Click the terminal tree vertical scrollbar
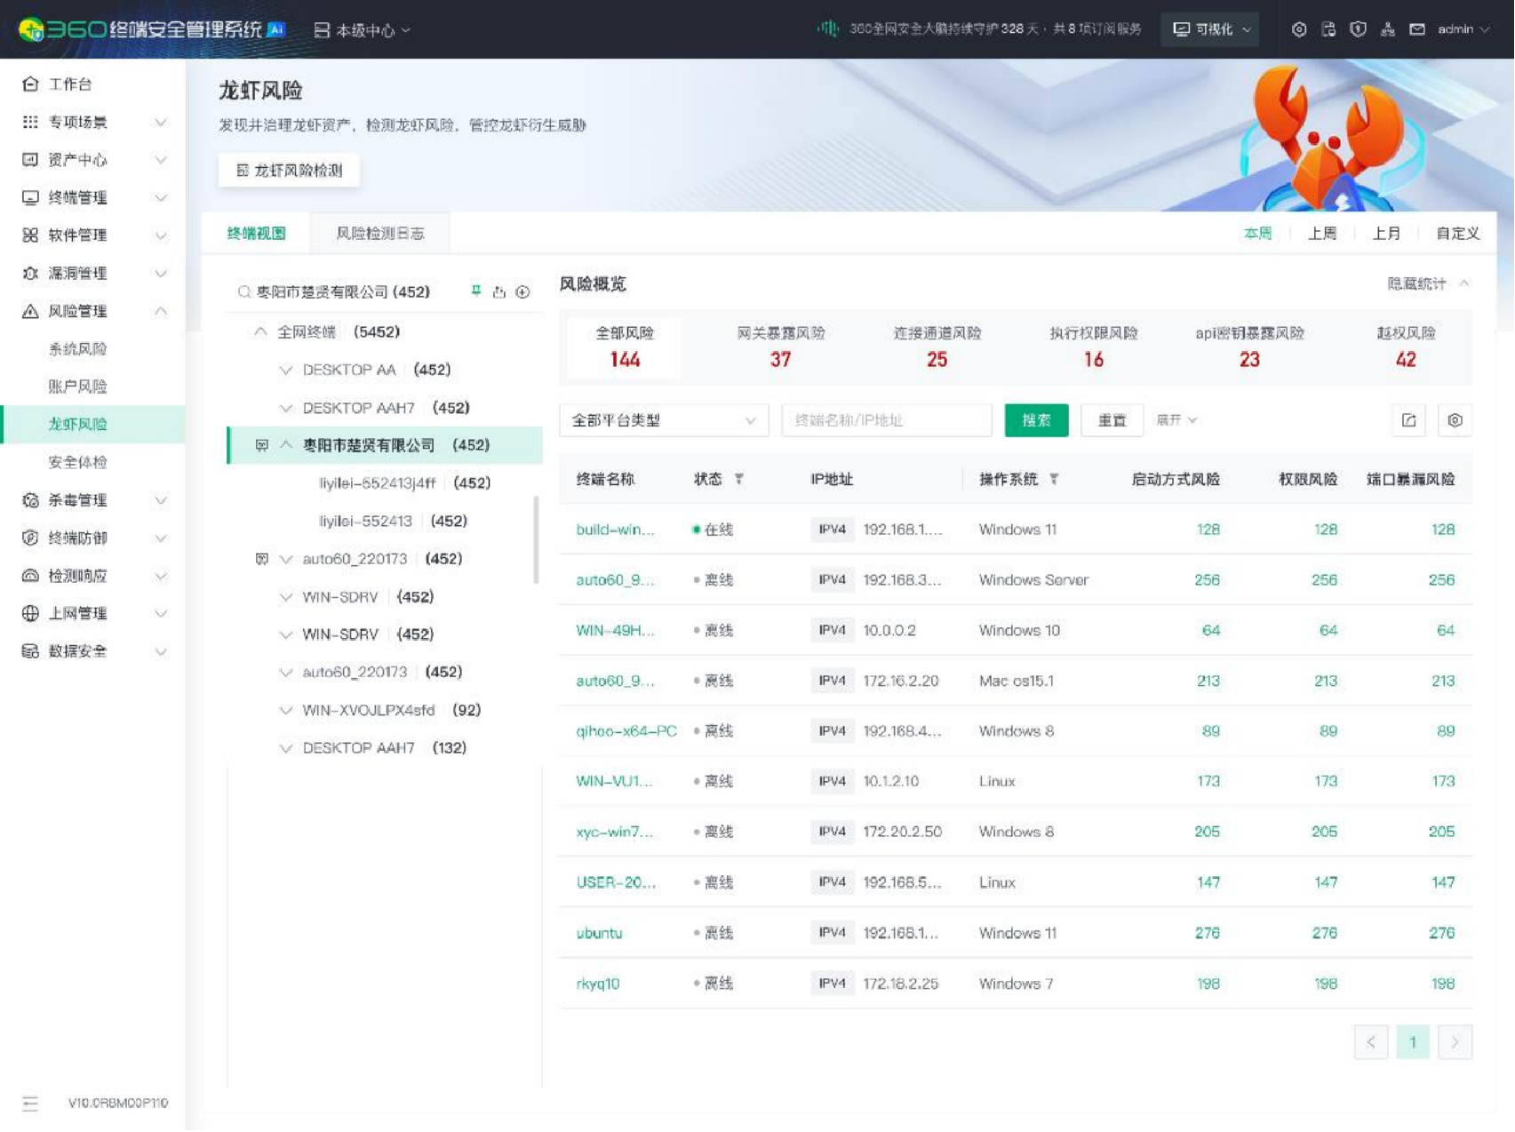The width and height of the screenshot is (1515, 1132). [x=536, y=540]
